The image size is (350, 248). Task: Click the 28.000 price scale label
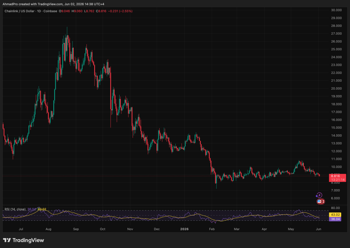pyautogui.click(x=336, y=26)
